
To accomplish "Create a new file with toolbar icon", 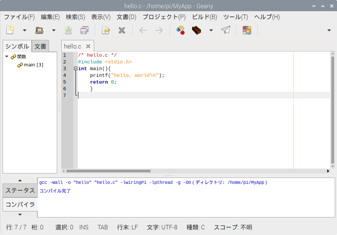I will (10, 30).
